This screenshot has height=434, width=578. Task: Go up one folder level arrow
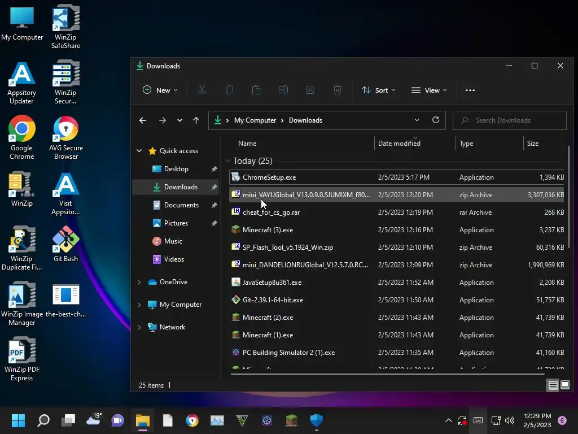tap(196, 120)
